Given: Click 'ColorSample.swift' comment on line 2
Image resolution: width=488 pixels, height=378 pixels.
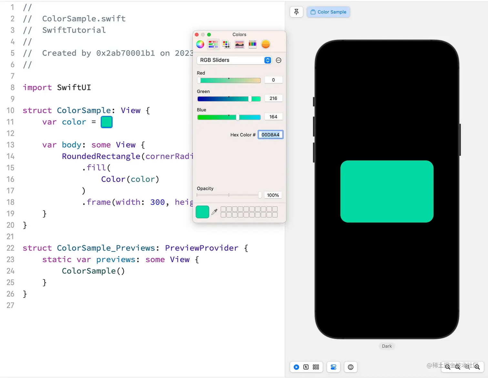Looking at the screenshot, I should (x=84, y=19).
